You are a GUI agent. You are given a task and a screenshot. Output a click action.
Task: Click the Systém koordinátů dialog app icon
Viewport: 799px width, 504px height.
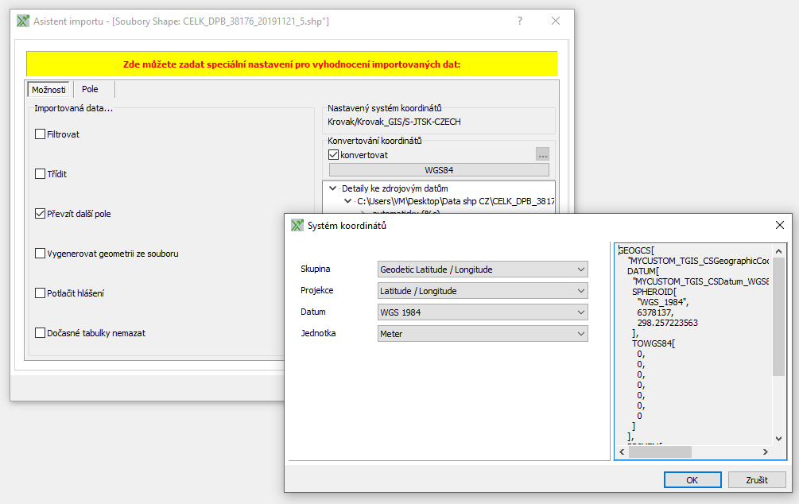point(297,225)
